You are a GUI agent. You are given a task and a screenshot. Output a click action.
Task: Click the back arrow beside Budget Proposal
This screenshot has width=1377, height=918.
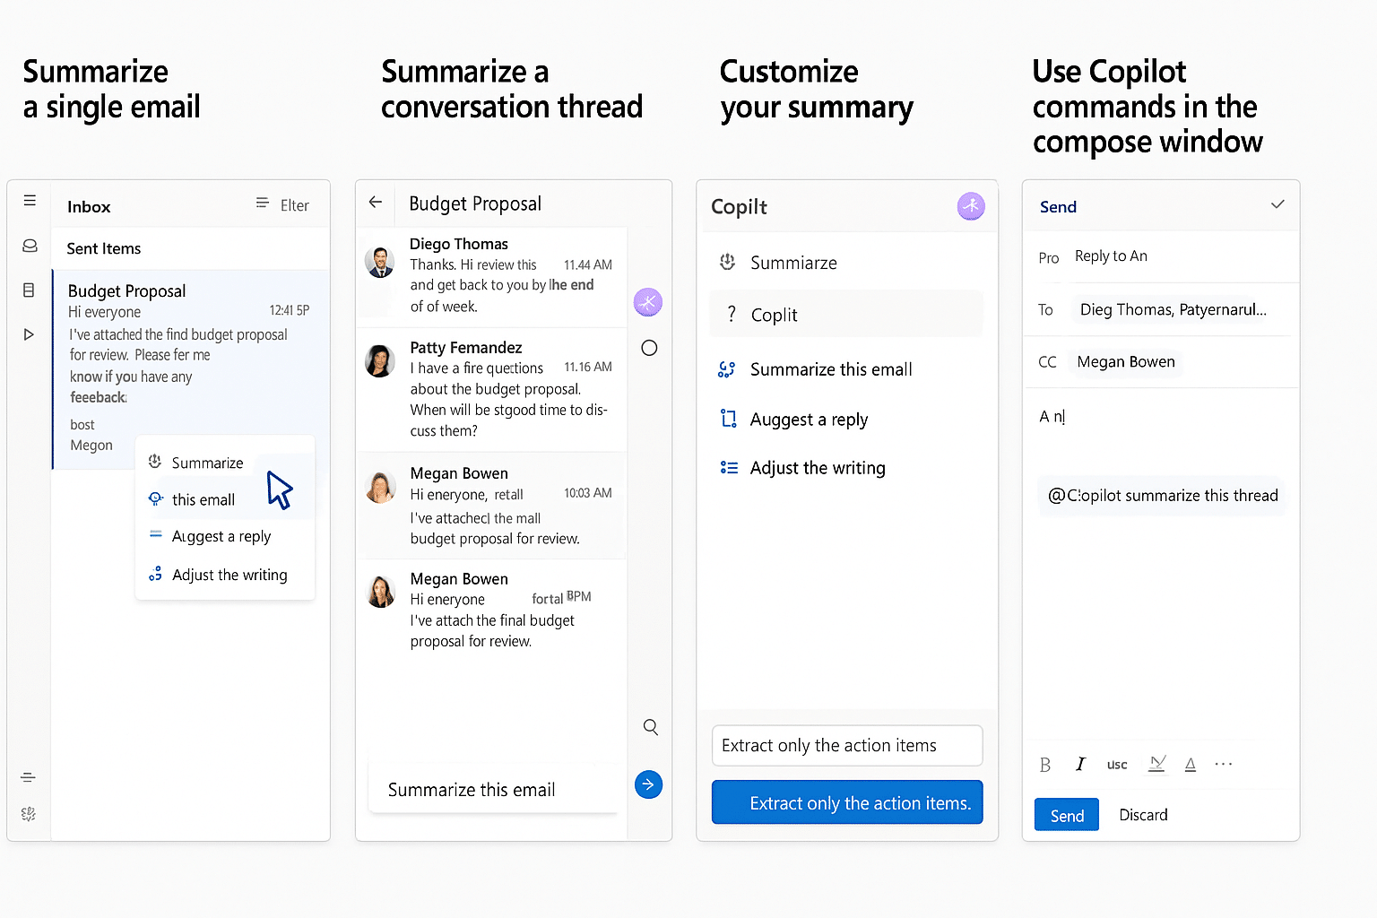376,203
